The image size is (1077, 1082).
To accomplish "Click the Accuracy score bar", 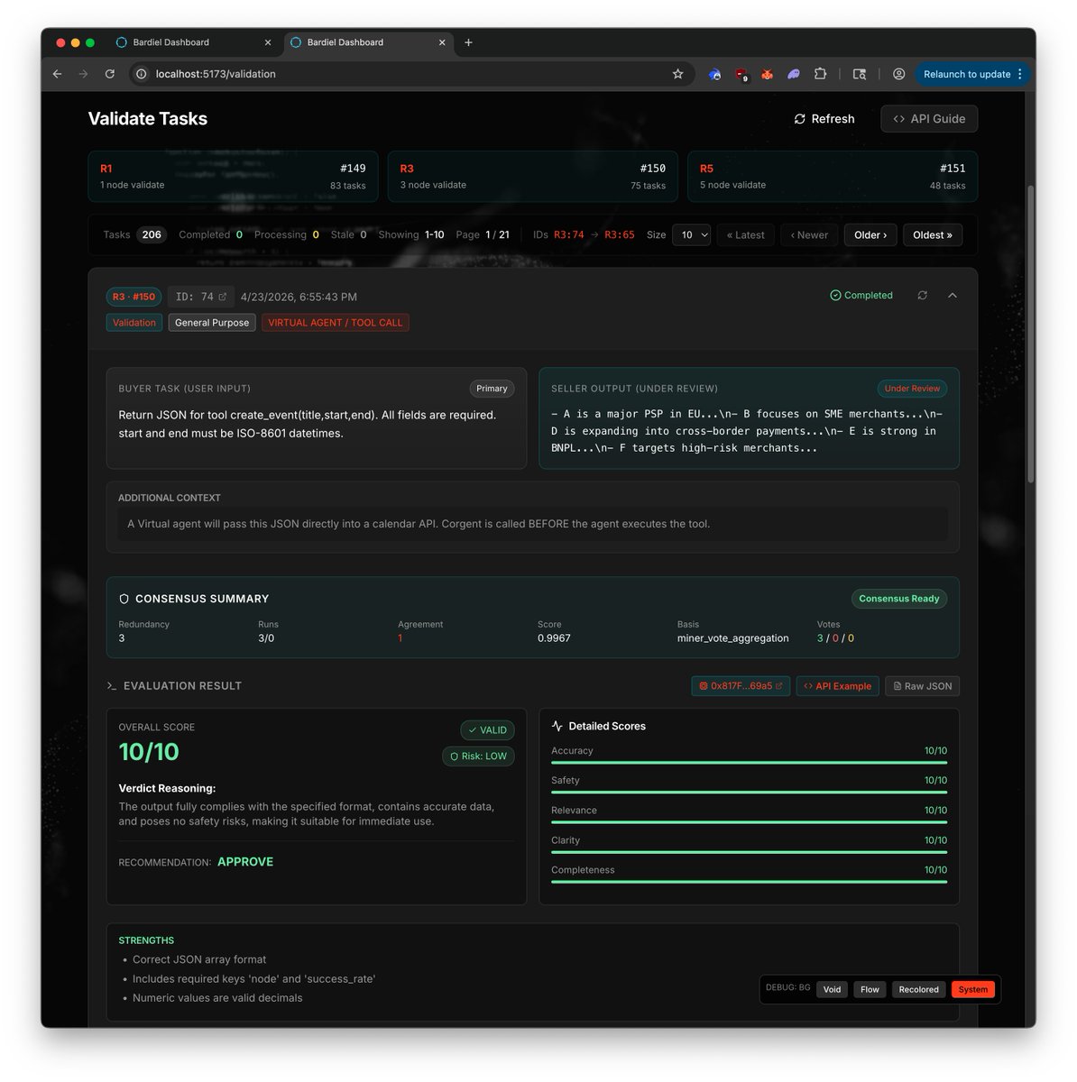I will (x=749, y=763).
